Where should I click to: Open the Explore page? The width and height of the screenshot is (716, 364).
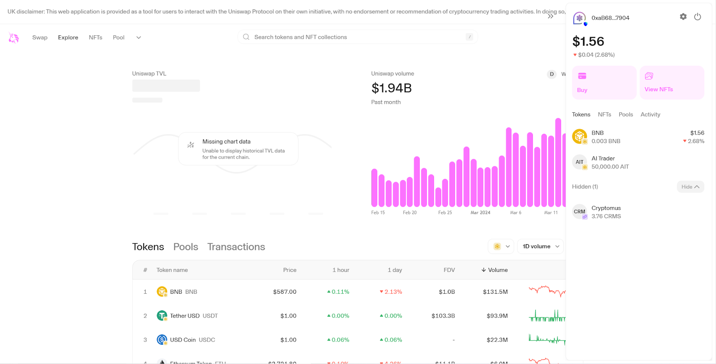click(68, 38)
